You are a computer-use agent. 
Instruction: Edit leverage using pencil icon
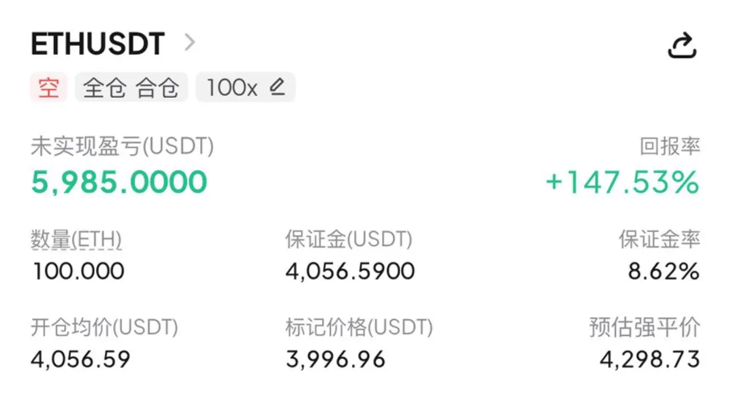[277, 87]
